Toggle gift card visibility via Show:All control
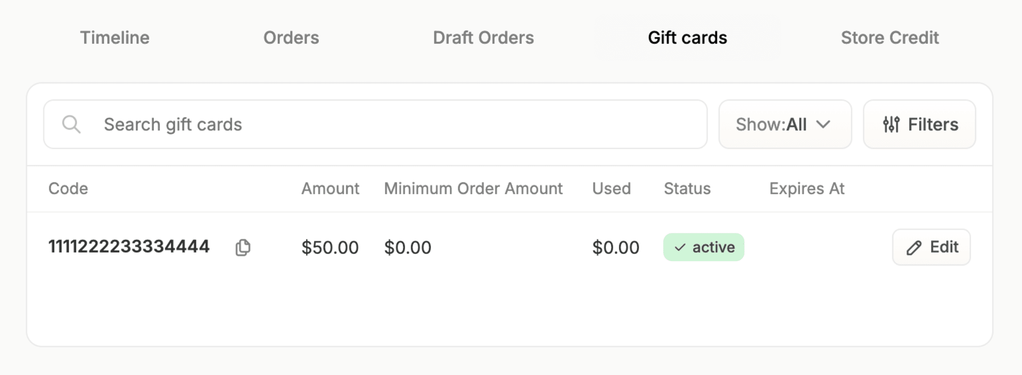 click(x=785, y=124)
